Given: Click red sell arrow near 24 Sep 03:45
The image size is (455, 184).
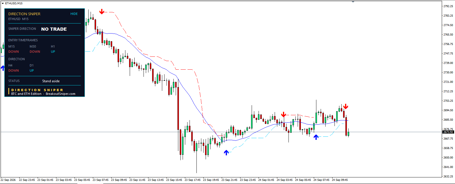Looking at the screenshot, I should point(284,115).
